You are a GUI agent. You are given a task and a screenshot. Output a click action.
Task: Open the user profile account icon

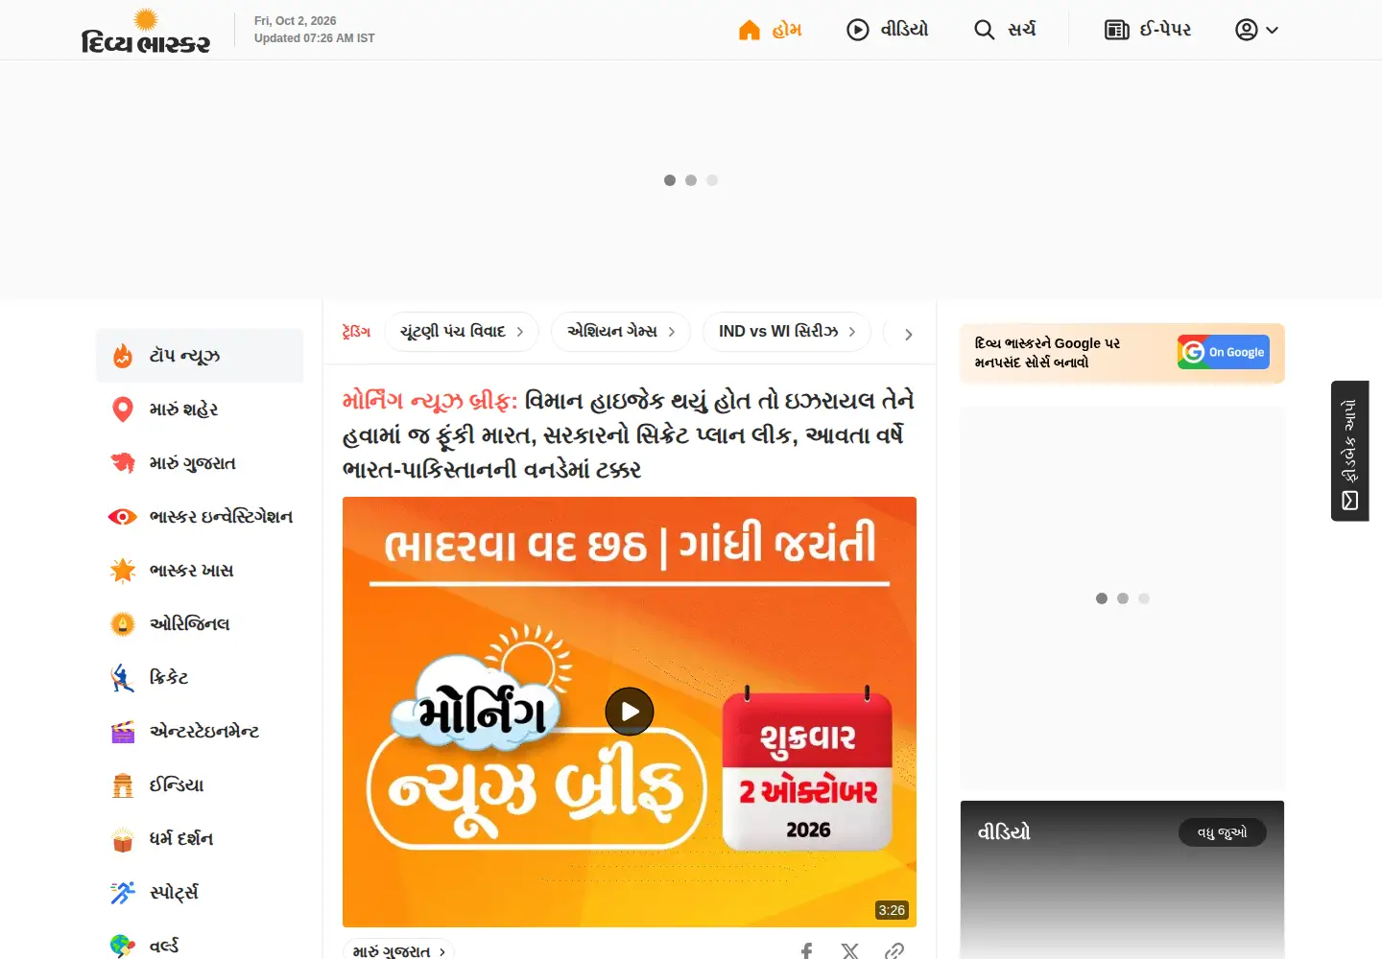(x=1247, y=30)
